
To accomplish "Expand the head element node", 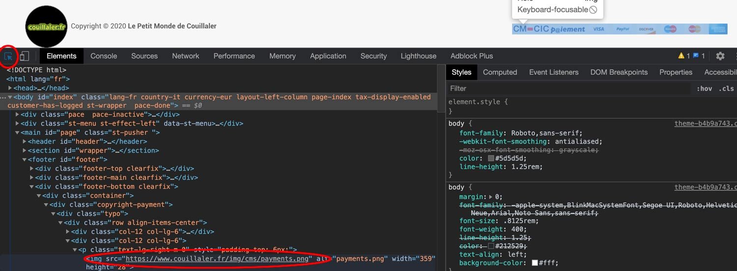I will pos(10,88).
